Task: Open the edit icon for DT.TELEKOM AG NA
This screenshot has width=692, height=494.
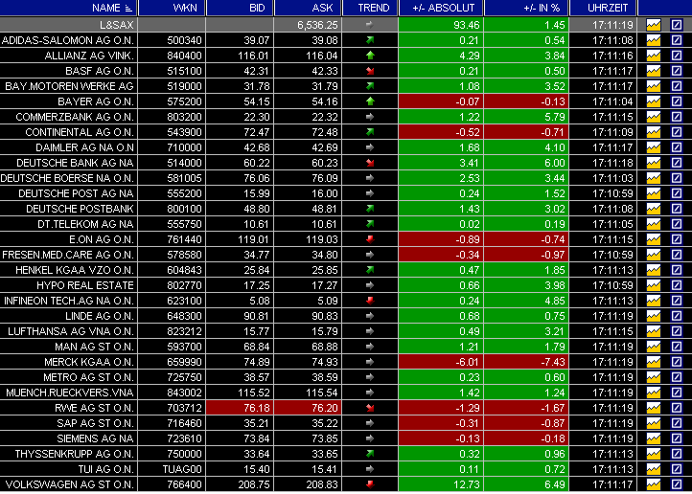Action: pos(677,224)
